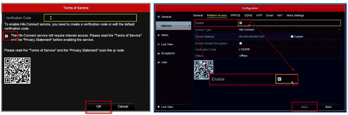Viewport: 348px width, 115px height.
Task: Open Alarm settings in sidebar
Action: pyautogui.click(x=165, y=35)
